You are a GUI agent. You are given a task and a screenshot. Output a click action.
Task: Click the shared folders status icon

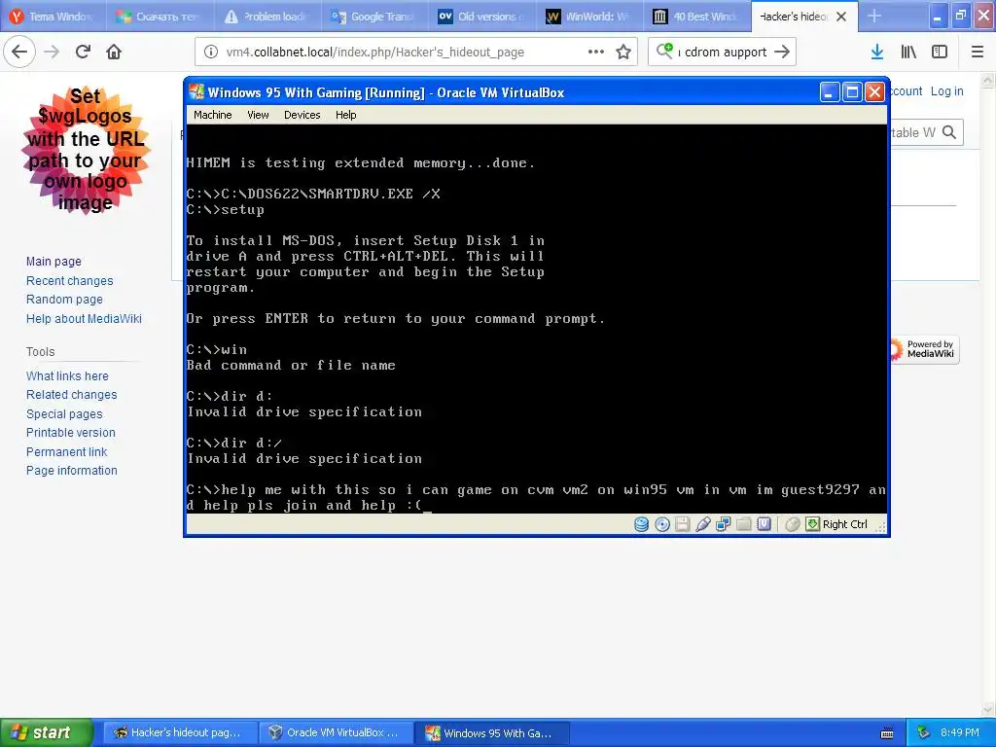tap(743, 524)
